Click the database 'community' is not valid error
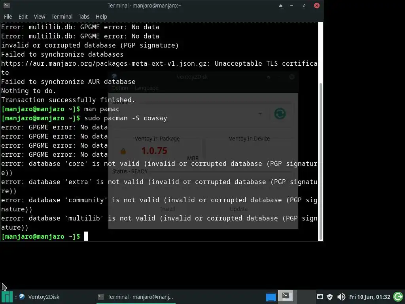This screenshot has height=304, width=405. pyautogui.click(x=159, y=205)
